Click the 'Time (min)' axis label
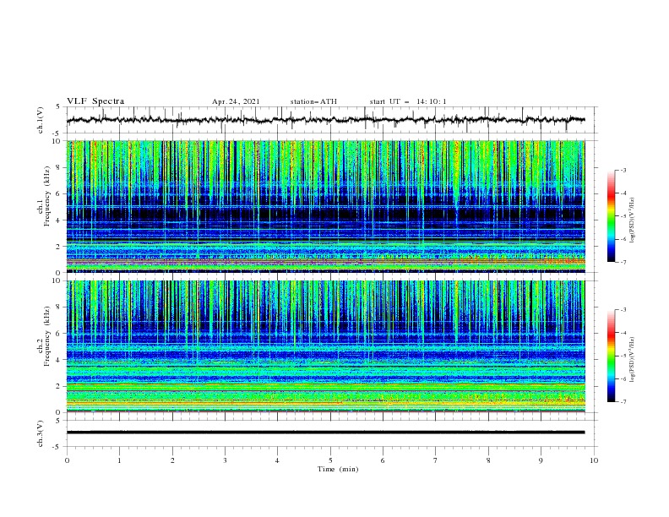 pos(338,469)
